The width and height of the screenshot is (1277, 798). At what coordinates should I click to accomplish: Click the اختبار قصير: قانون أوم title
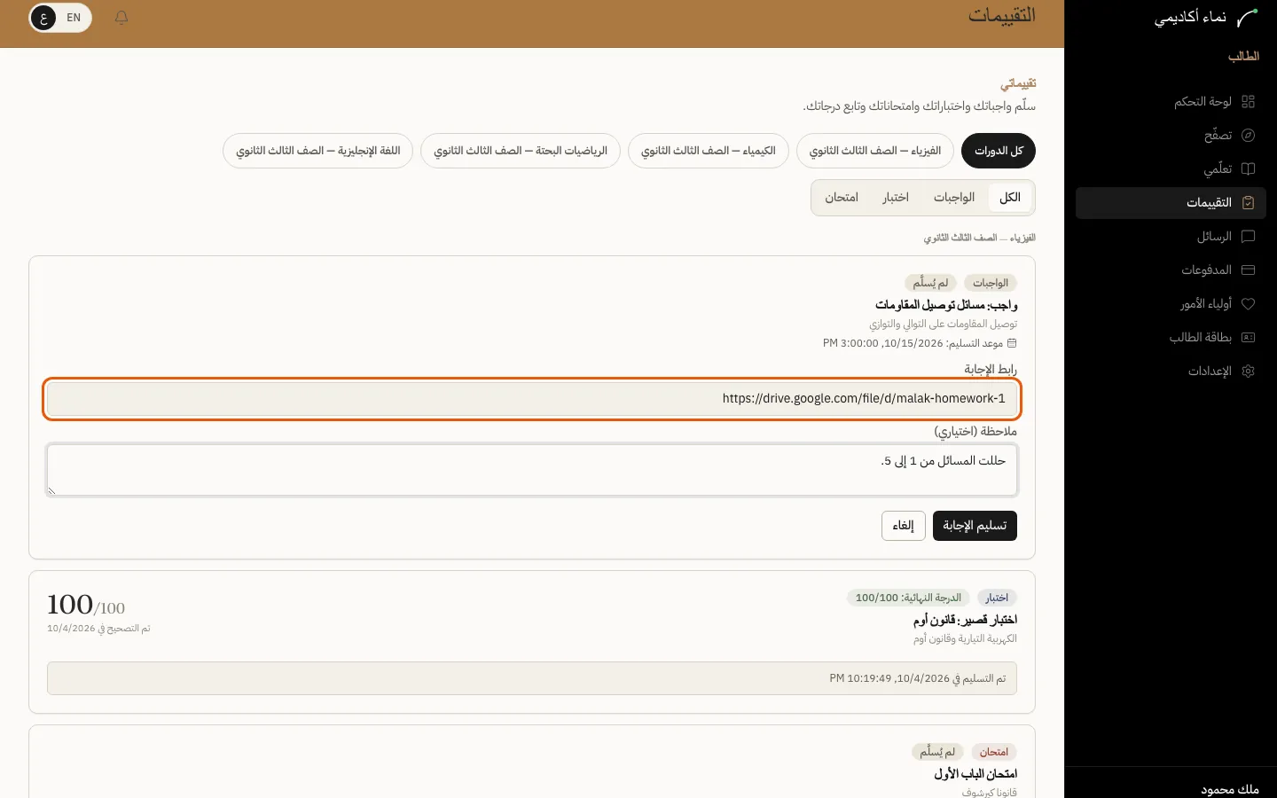click(x=965, y=620)
